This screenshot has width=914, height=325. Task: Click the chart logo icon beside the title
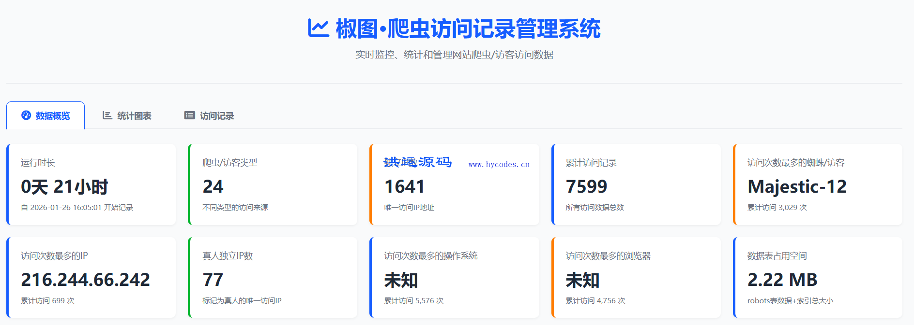point(318,28)
